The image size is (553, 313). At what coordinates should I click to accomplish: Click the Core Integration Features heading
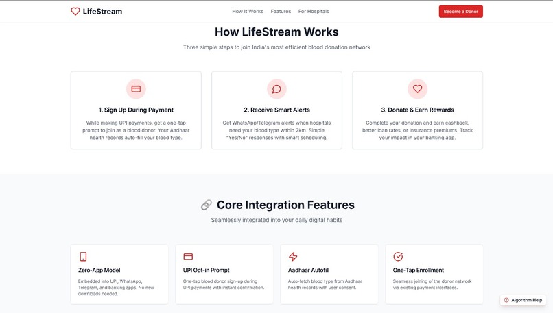click(x=285, y=205)
